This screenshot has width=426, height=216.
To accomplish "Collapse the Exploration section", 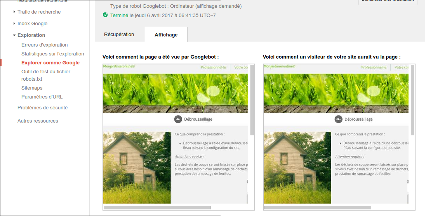I will (x=29, y=35).
